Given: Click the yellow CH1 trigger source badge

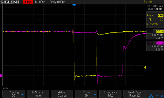Looking at the screenshot, I should tap(161, 16).
